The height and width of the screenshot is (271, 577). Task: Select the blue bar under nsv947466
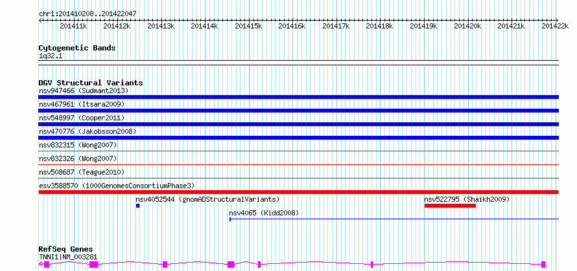coord(298,97)
